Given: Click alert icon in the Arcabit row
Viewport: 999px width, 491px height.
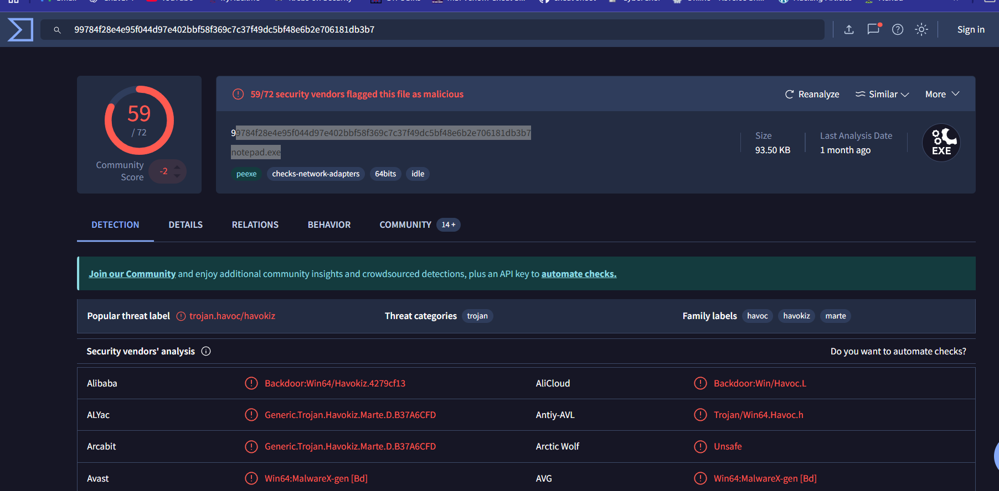Looking at the screenshot, I should 251,446.
